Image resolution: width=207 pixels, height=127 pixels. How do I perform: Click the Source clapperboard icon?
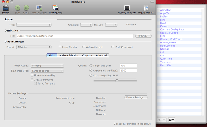(5, 8)
